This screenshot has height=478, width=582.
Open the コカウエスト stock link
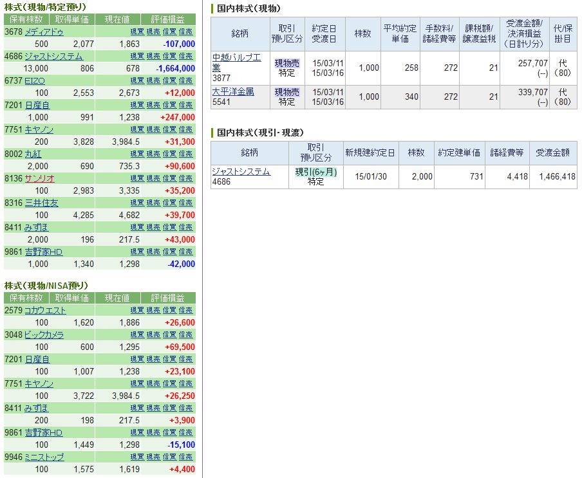(x=45, y=311)
